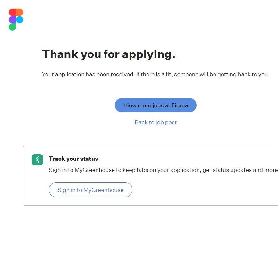The image size is (278, 268).
Task: Click the Track your status heading
Action: [73, 159]
